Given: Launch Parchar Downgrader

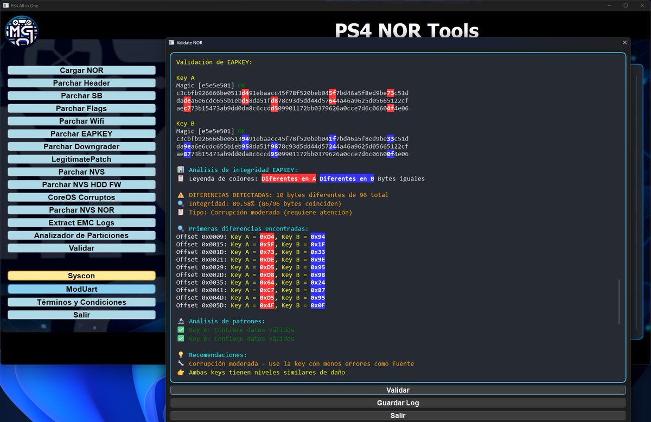Looking at the screenshot, I should click(81, 146).
